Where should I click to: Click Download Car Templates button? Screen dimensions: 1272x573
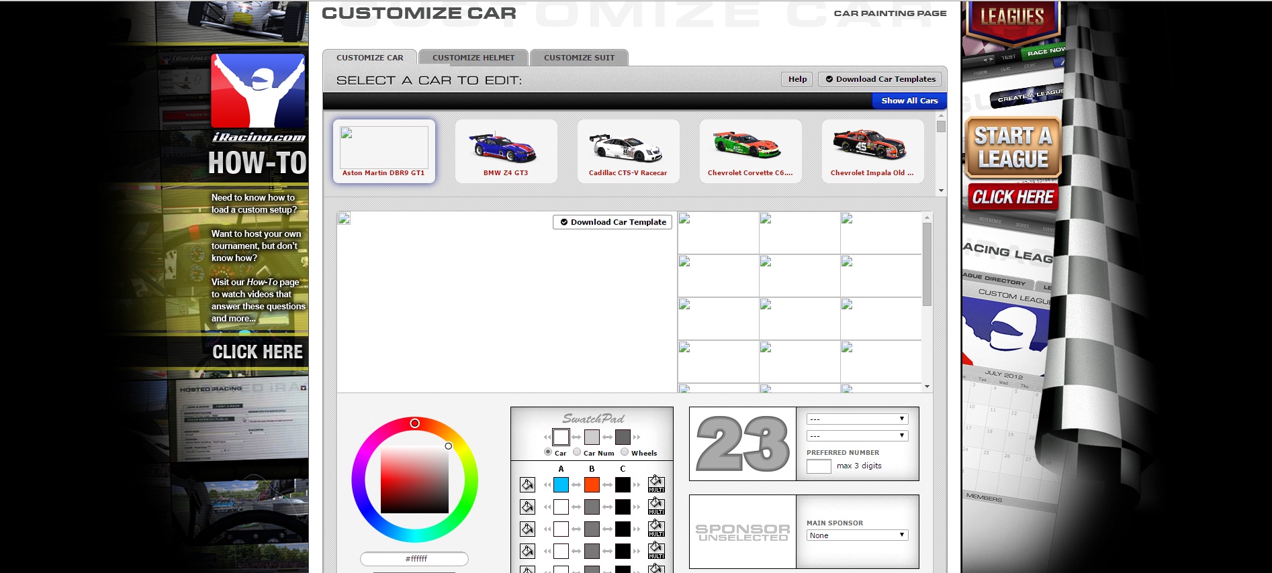(x=880, y=79)
